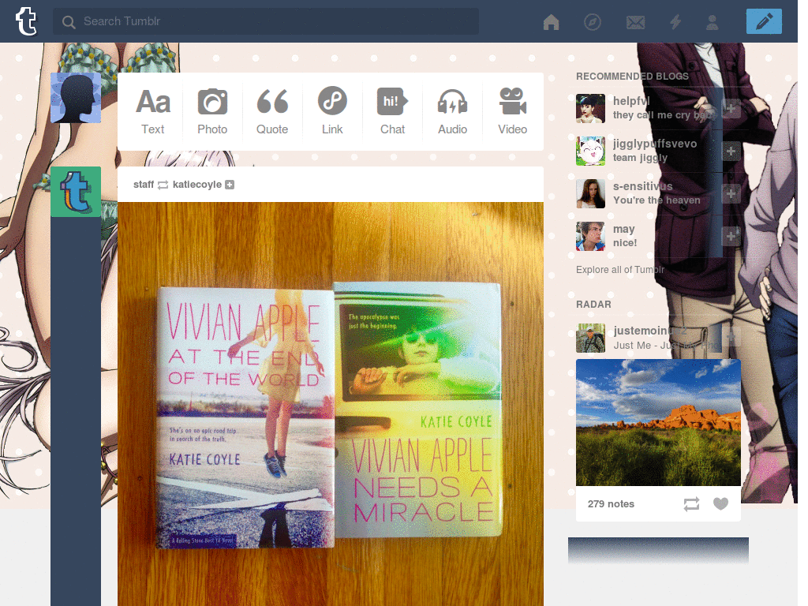The width and height of the screenshot is (808, 606).
Task: Create a new Quote post
Action: [272, 111]
